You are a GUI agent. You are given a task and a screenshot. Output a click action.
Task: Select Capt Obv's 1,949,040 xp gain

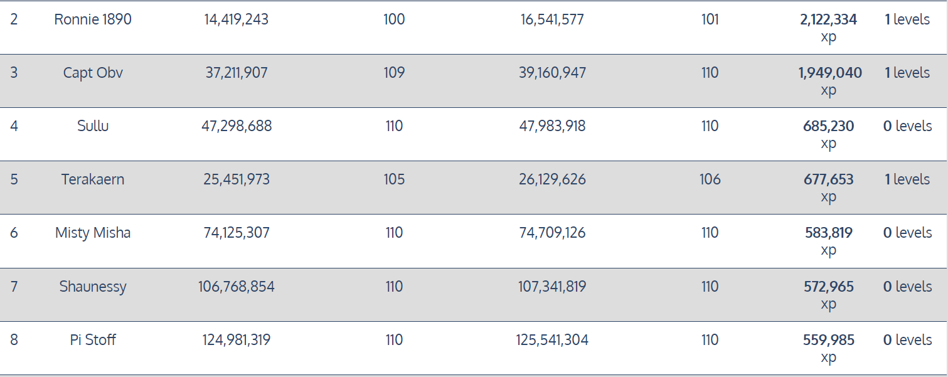pyautogui.click(x=829, y=73)
